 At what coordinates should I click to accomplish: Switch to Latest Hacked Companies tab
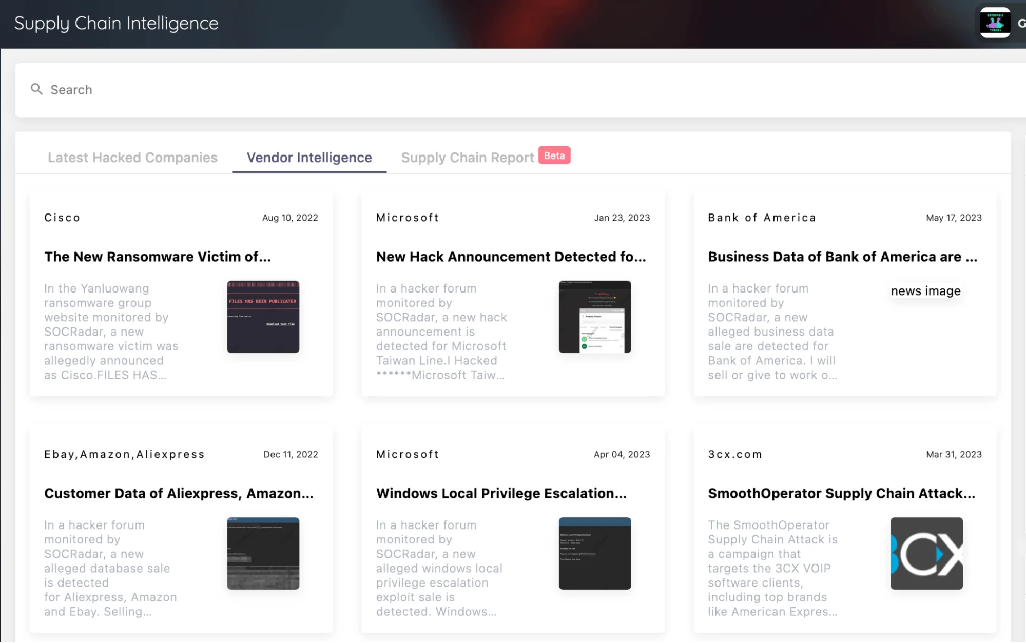tap(132, 158)
